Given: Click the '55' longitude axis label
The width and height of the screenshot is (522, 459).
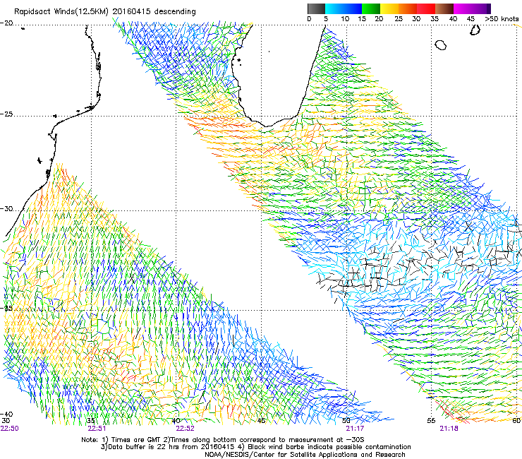Looking at the screenshot, I should [431, 421].
